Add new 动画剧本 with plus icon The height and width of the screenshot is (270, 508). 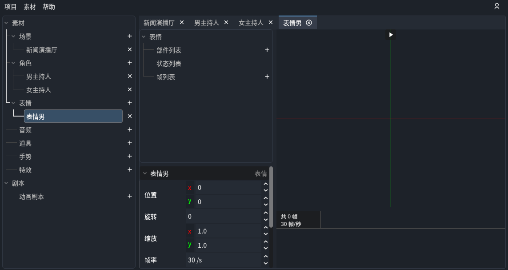click(130, 196)
